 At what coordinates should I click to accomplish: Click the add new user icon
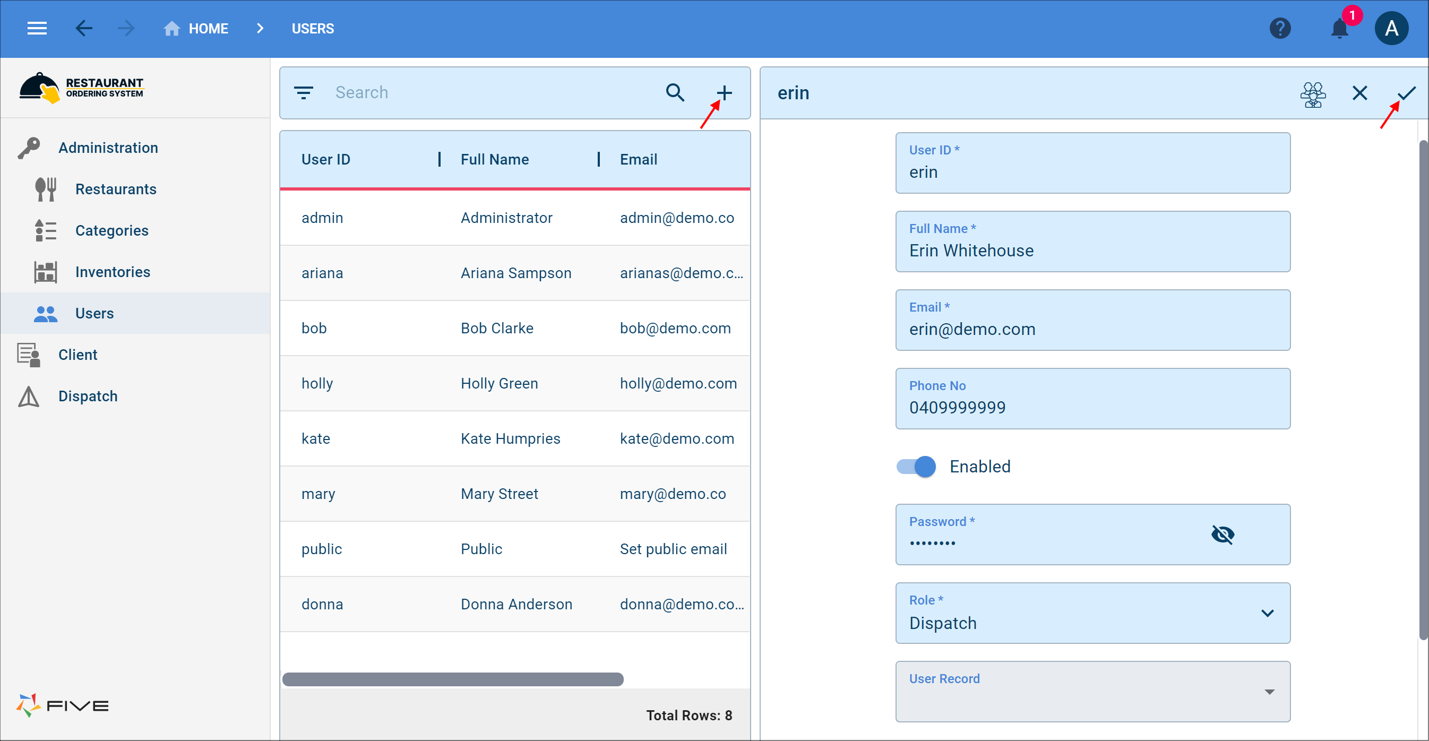(724, 92)
